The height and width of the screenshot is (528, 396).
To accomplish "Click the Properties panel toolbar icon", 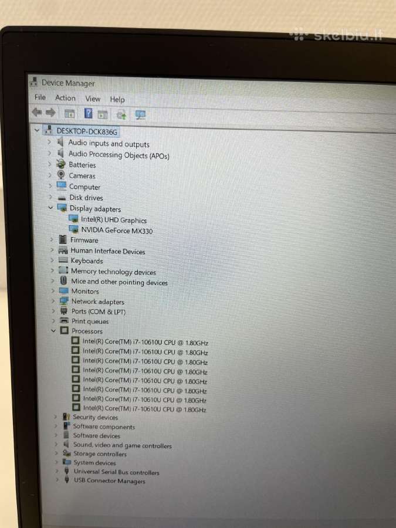I will 102,114.
